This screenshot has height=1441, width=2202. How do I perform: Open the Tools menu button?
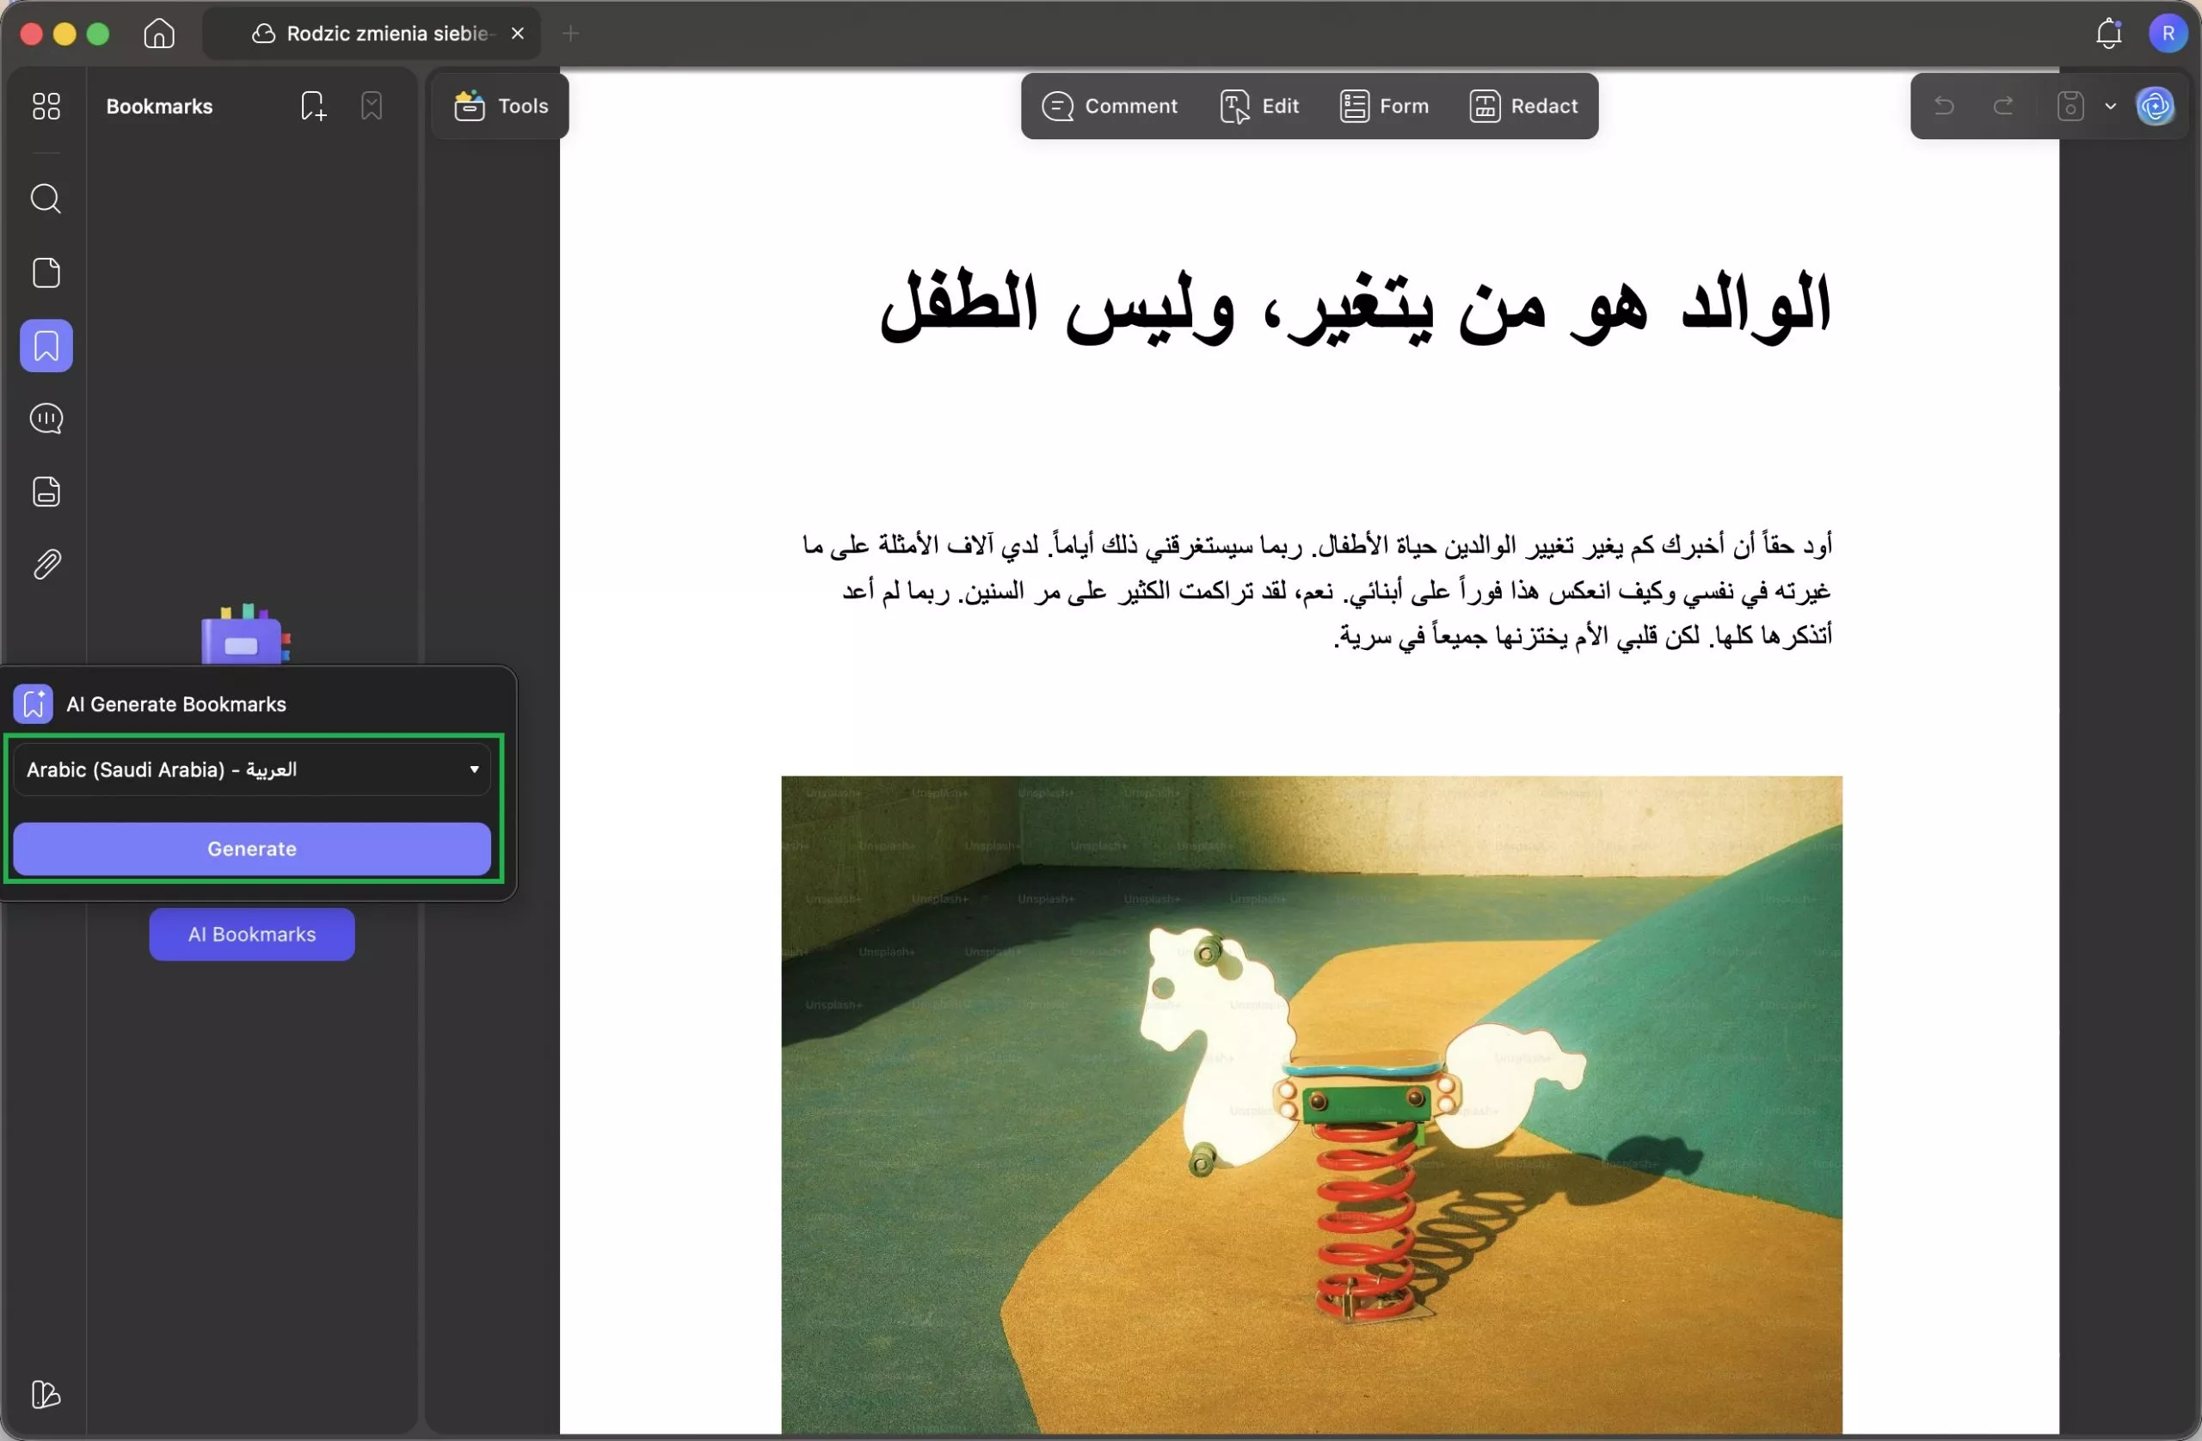(x=501, y=107)
